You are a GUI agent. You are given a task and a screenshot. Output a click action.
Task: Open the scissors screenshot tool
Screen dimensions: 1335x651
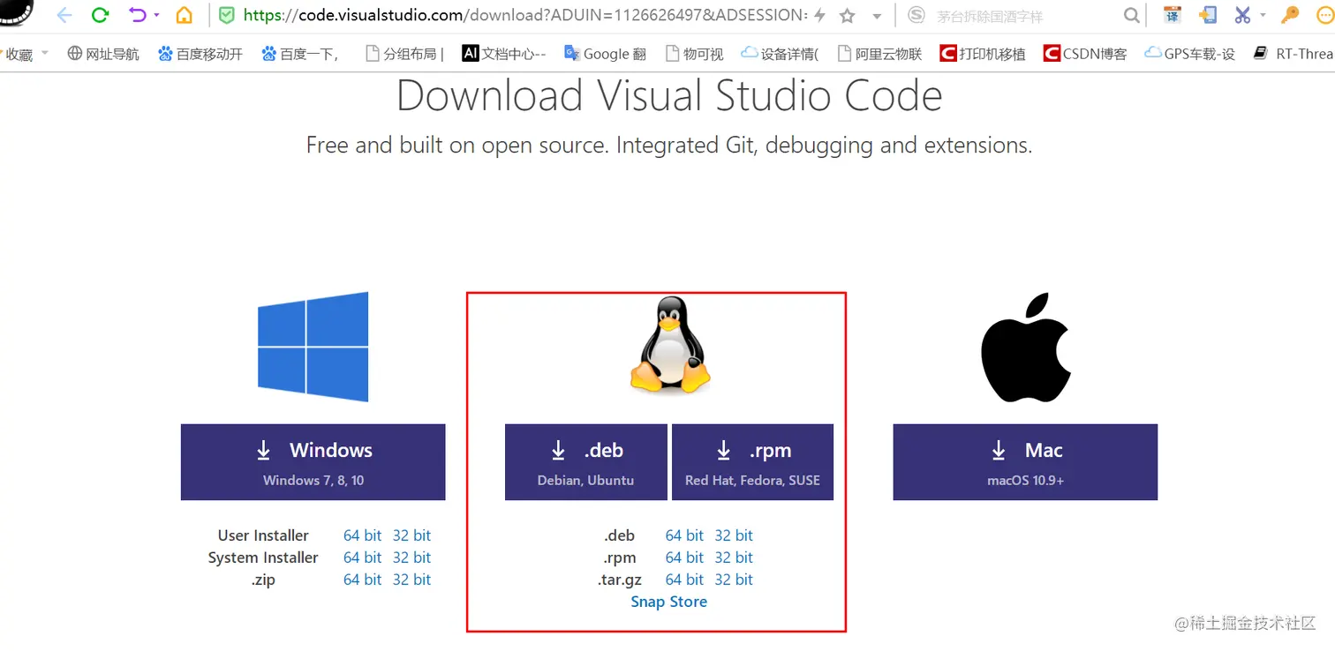(x=1243, y=15)
